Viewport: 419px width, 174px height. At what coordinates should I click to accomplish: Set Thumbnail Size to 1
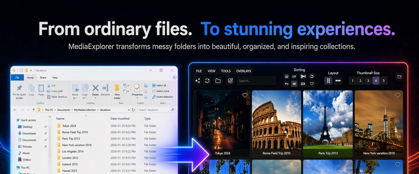tap(352, 81)
